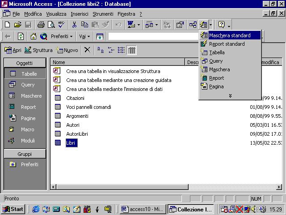Screen dimensions: 286x215
Task: Click the New Object AutoForm toolbar icon
Action: [204, 25]
